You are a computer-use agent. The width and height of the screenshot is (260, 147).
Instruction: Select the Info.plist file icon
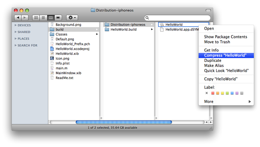pos(52,63)
